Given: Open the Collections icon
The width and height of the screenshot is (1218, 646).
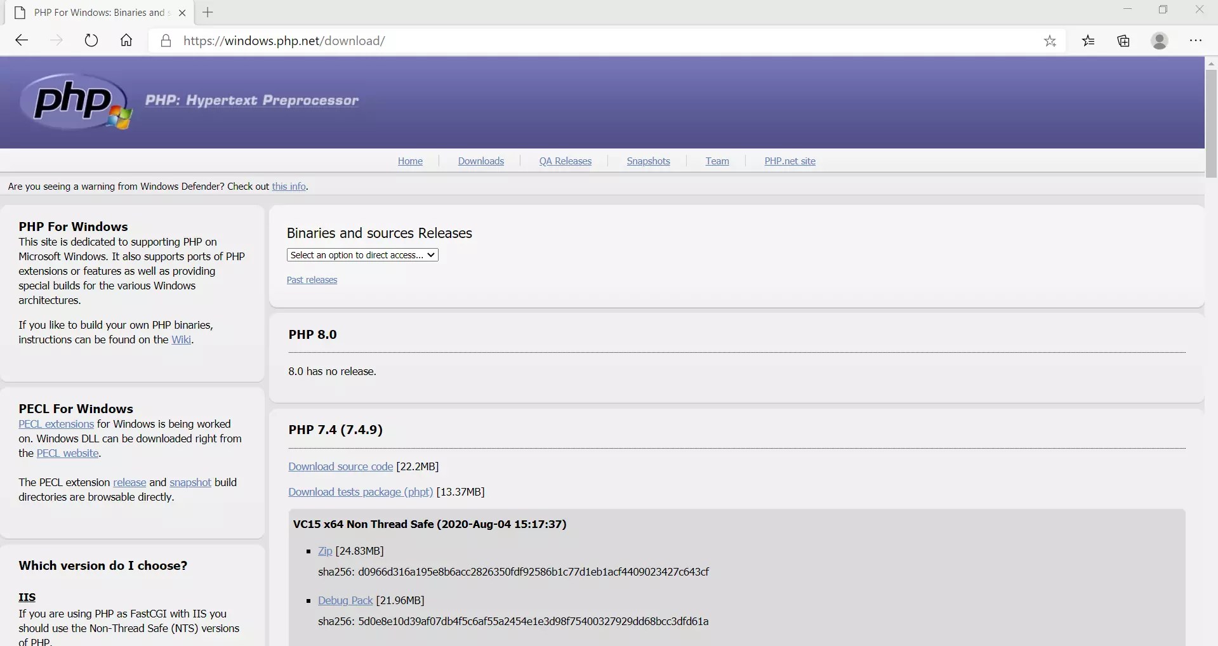Looking at the screenshot, I should pyautogui.click(x=1123, y=41).
